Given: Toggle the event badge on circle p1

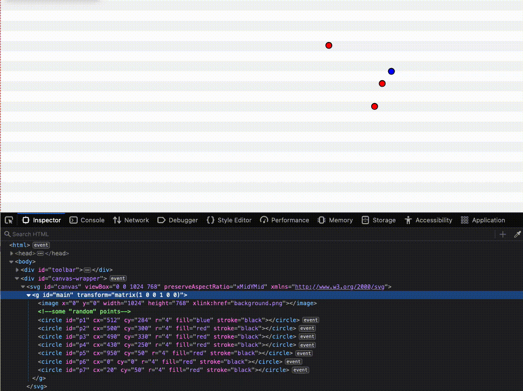Looking at the screenshot, I should click(311, 320).
